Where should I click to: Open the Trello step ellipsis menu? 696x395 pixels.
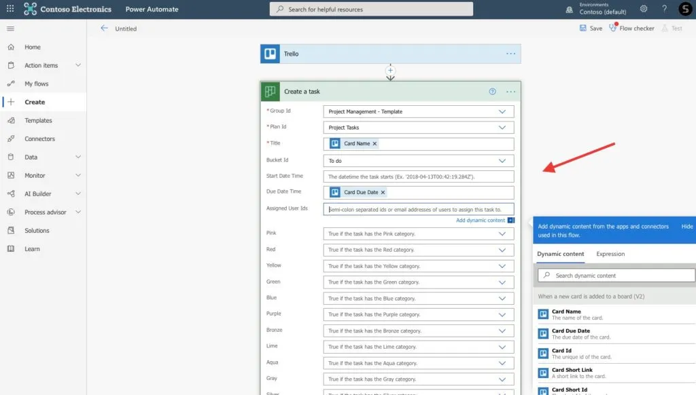(x=511, y=54)
